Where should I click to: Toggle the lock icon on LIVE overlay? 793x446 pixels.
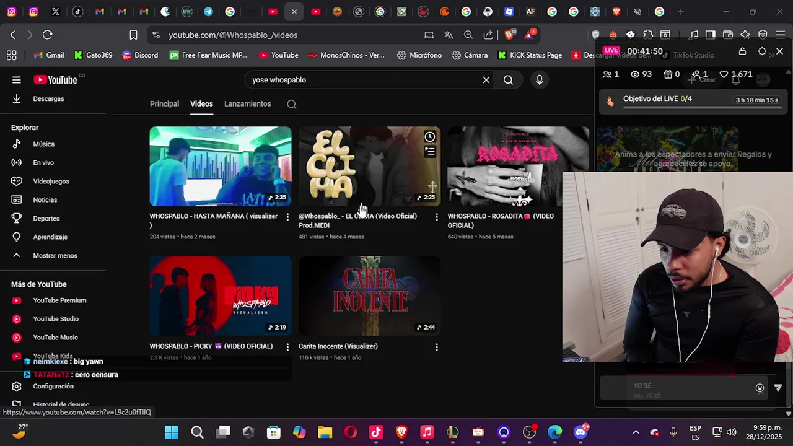point(742,51)
